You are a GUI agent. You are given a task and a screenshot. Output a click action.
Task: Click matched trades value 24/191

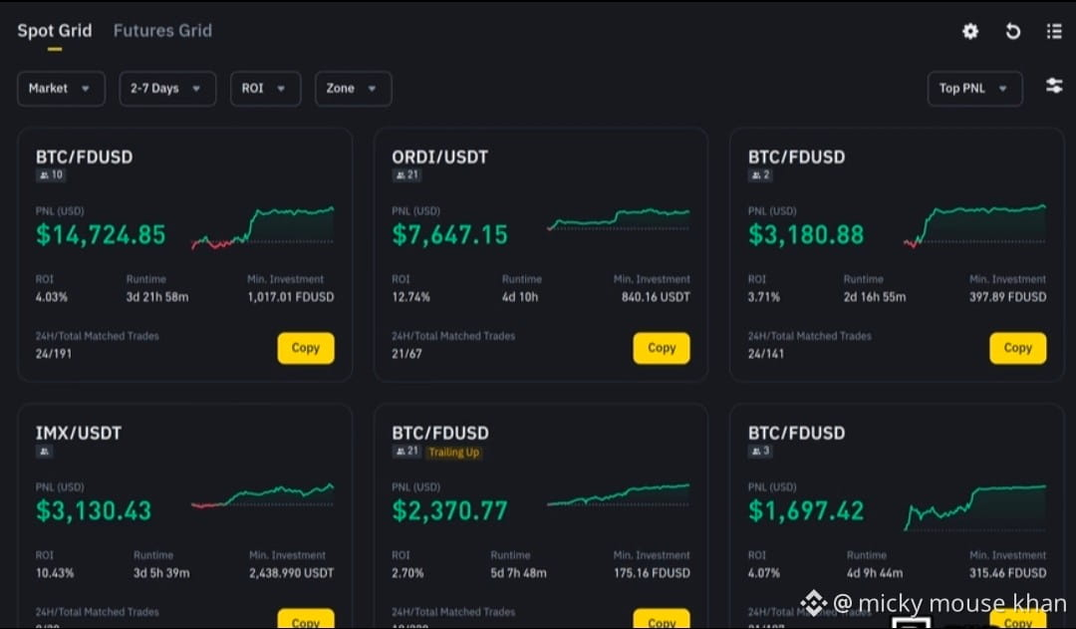(x=54, y=354)
